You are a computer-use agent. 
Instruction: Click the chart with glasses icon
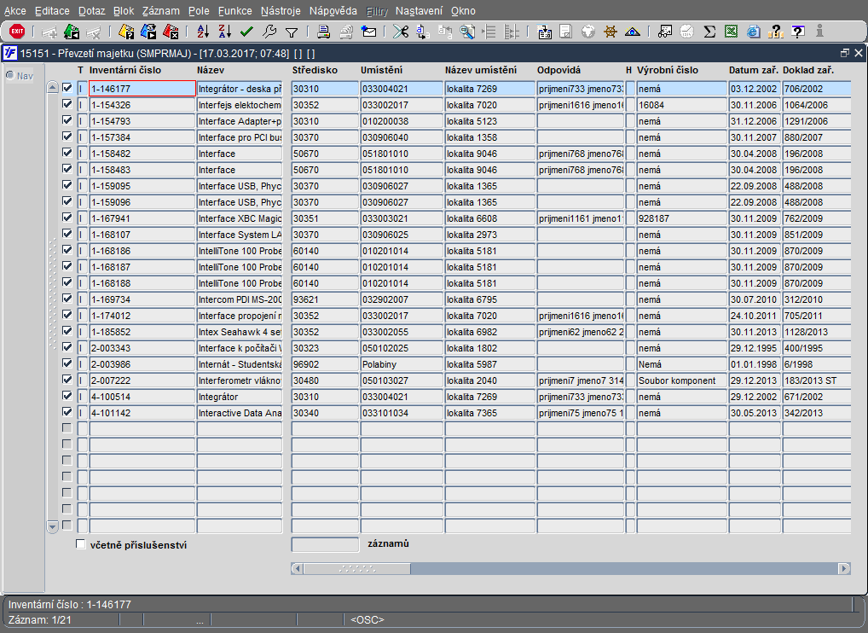(x=665, y=32)
